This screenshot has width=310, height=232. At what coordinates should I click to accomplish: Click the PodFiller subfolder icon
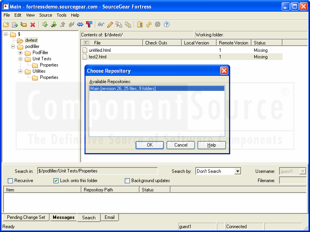(x=28, y=53)
